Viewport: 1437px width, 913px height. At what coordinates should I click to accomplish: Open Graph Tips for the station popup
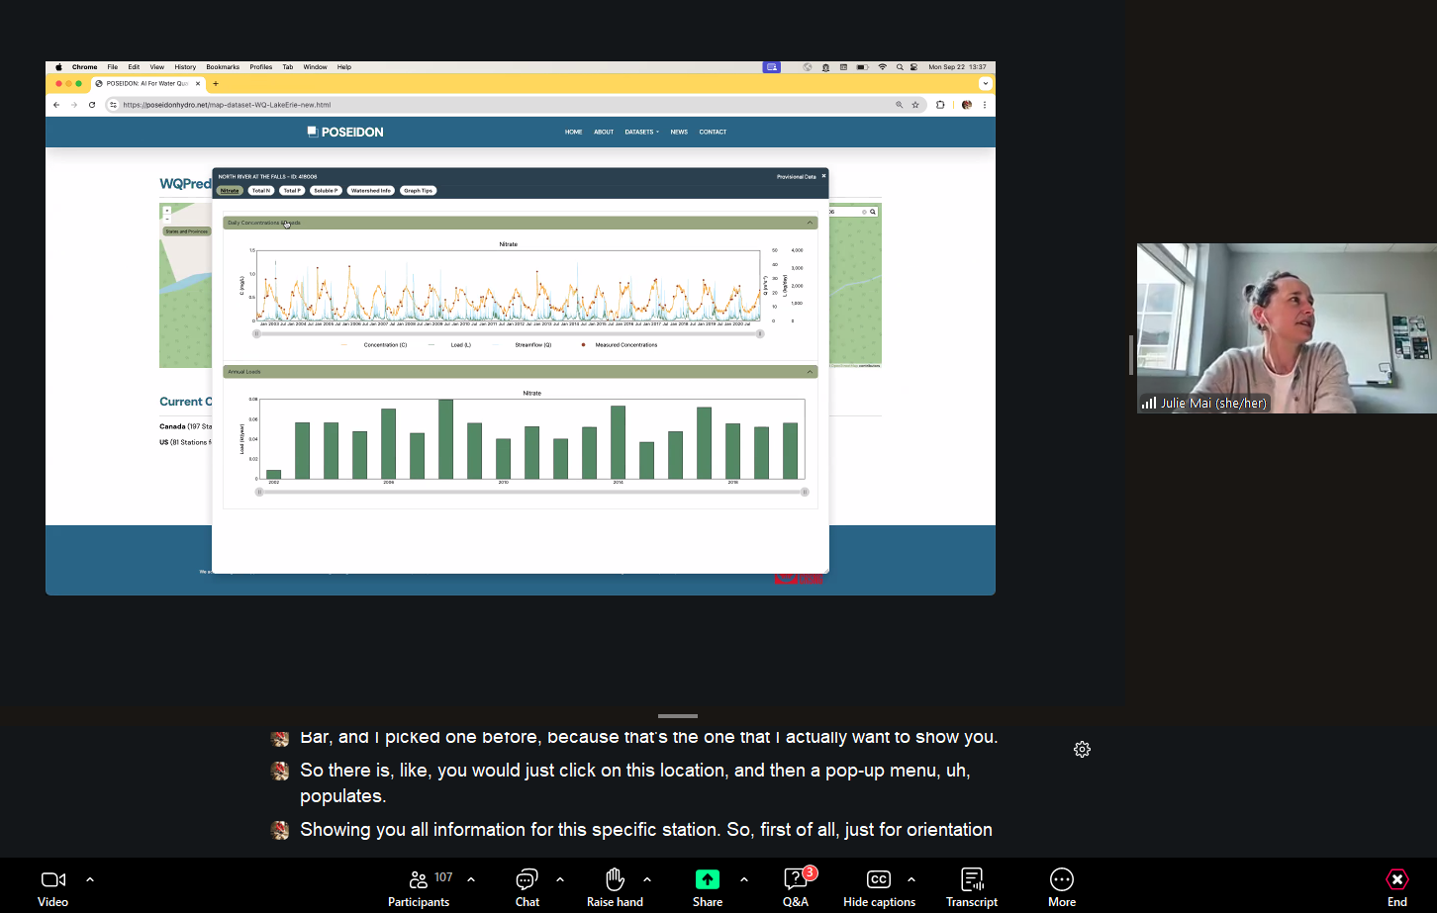[x=418, y=190]
